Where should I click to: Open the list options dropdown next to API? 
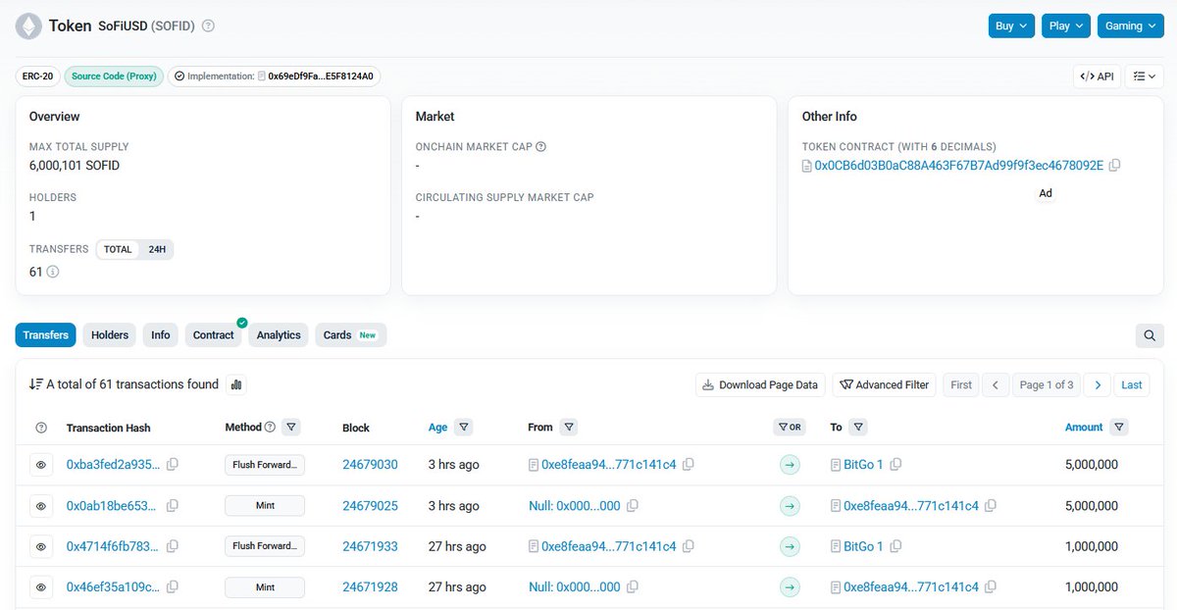tap(1144, 76)
